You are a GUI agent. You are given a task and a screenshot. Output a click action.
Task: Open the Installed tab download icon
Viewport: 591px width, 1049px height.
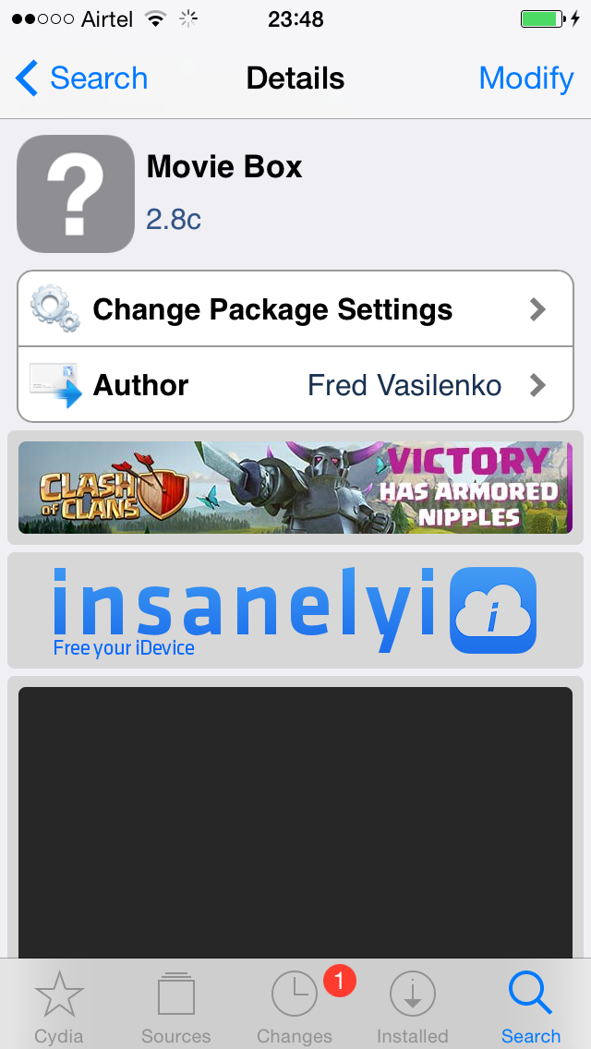point(412,995)
